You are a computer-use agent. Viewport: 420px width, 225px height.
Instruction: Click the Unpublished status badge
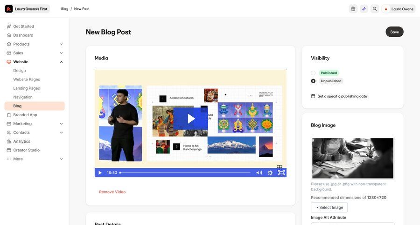[x=331, y=81]
